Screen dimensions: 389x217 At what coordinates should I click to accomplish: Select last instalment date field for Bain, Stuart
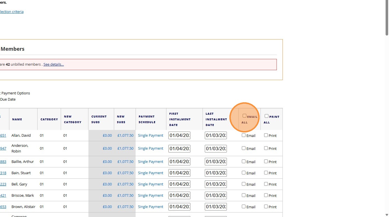click(x=216, y=173)
